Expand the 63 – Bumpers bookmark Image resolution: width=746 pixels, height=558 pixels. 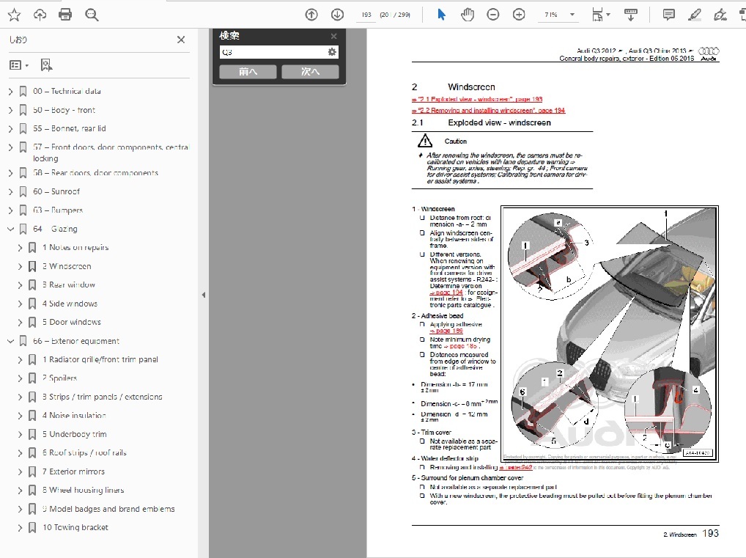tap(10, 210)
